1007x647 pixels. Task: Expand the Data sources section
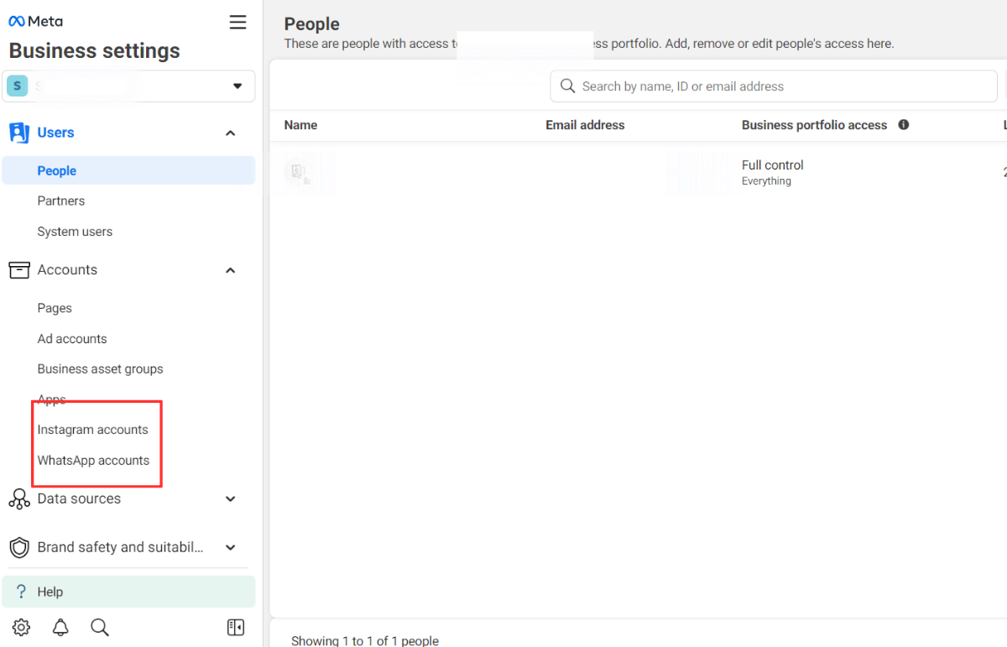[x=230, y=498]
